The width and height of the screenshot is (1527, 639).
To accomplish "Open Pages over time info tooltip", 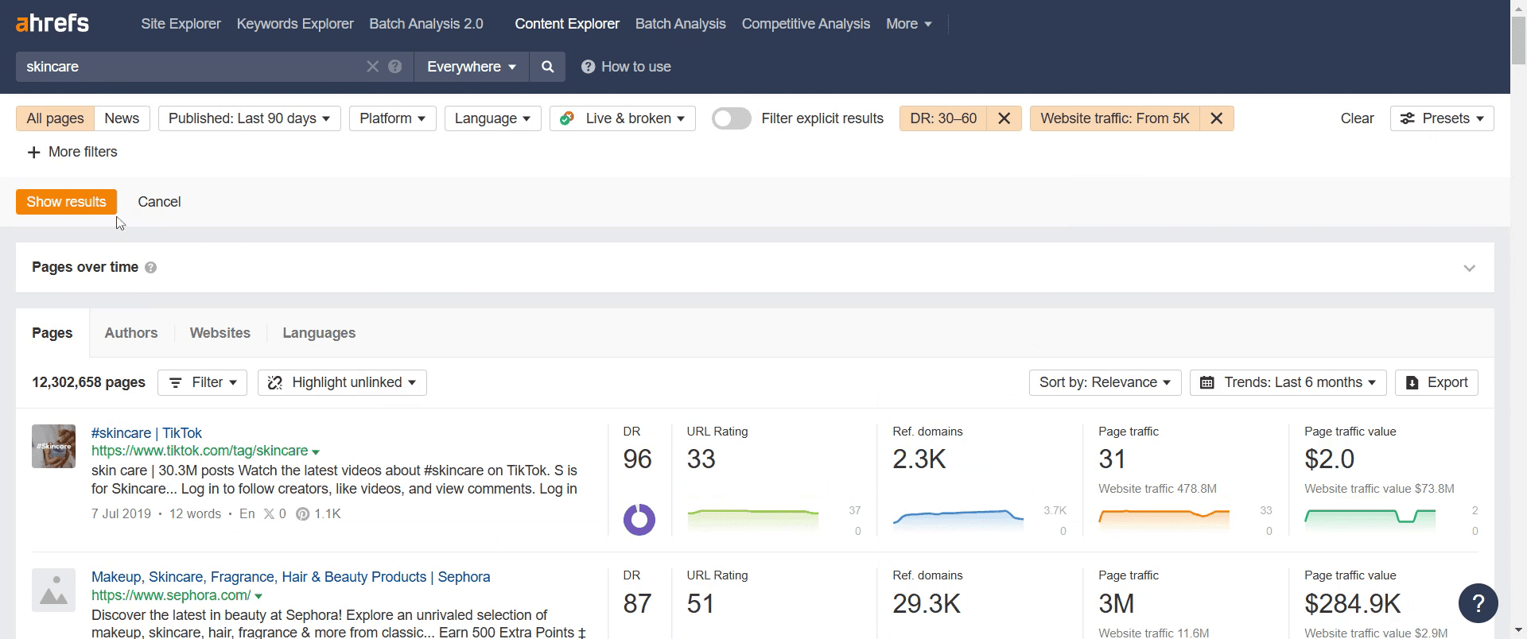I will click(151, 268).
